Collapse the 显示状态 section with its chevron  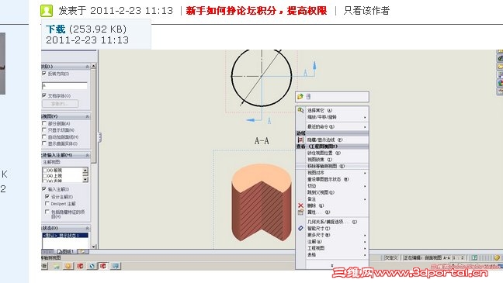87,228
